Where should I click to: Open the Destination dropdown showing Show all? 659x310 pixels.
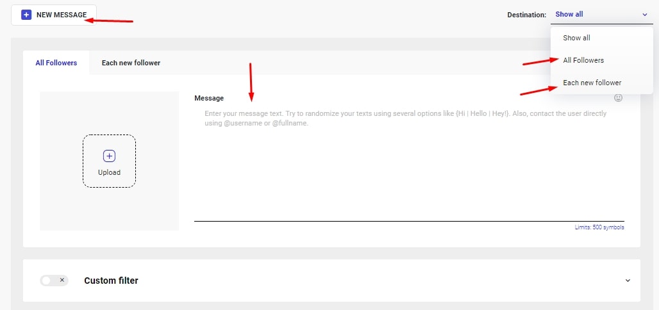tap(601, 15)
